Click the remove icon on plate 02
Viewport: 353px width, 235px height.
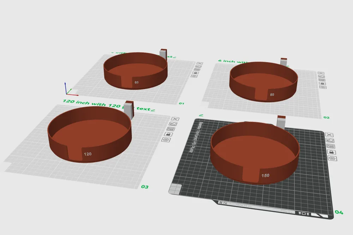tap(321, 74)
